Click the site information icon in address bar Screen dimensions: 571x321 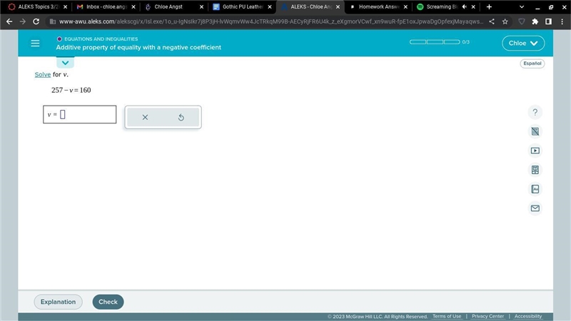click(52, 21)
